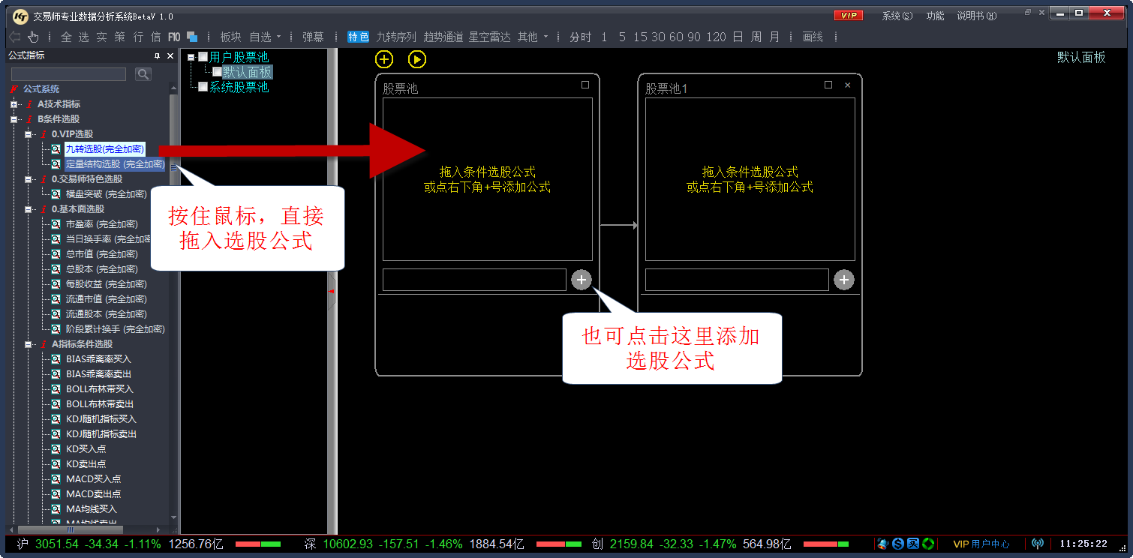Click the 买 icon in the status bar
The height and width of the screenshot is (558, 1133).
(x=914, y=544)
